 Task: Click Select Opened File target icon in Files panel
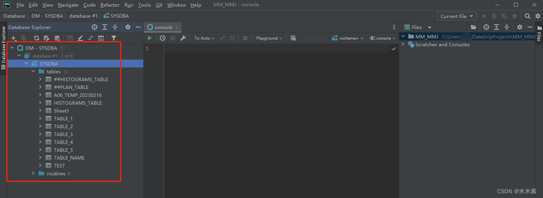click(x=486, y=27)
